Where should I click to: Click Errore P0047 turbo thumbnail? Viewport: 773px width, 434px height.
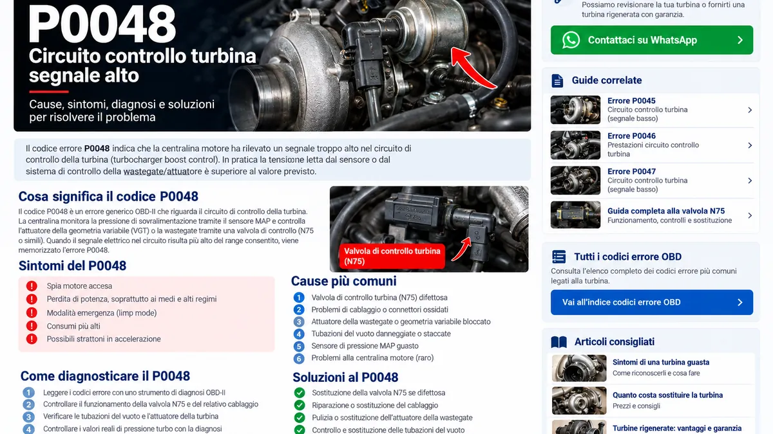pyautogui.click(x=576, y=181)
